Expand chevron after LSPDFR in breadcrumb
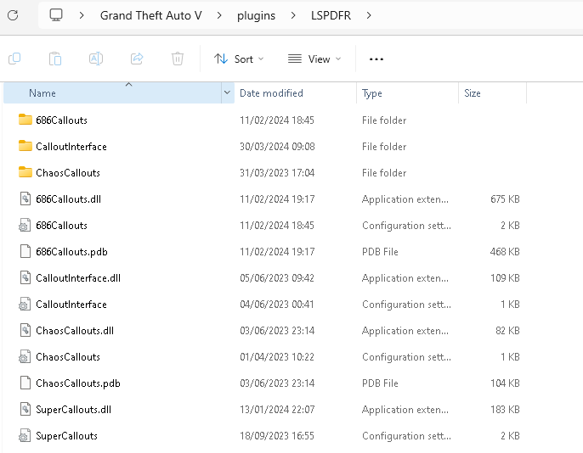583x453 pixels. point(369,15)
